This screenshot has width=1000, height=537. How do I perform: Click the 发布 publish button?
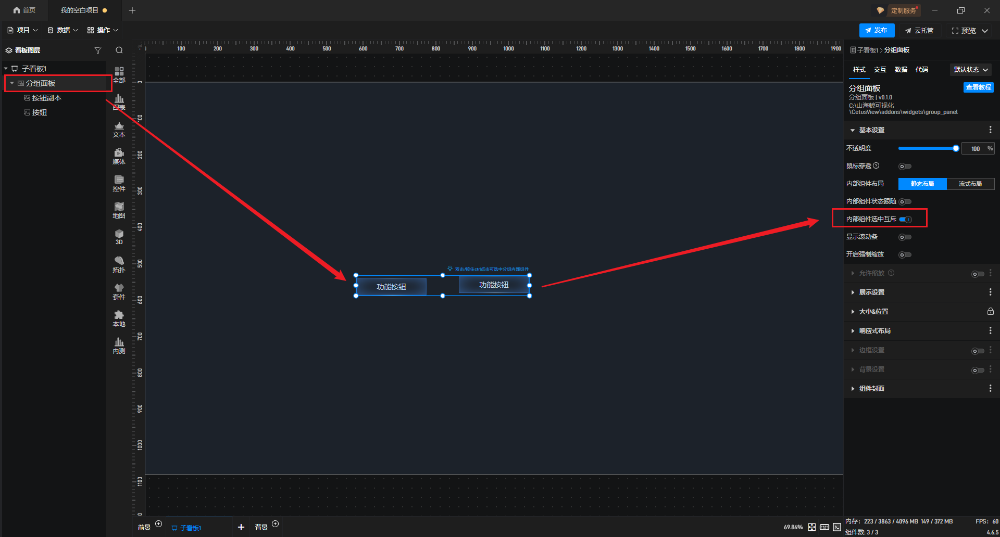877,30
